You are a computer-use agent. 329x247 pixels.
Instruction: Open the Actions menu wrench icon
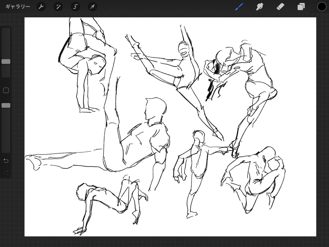pyautogui.click(x=41, y=7)
